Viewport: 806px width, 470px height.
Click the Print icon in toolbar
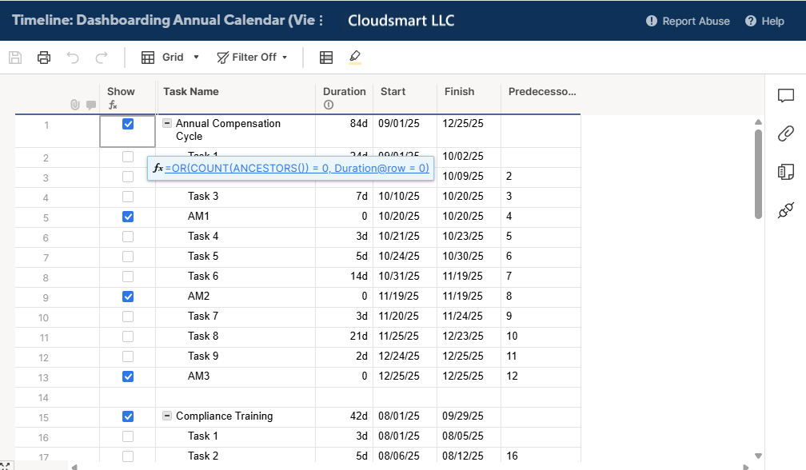44,58
